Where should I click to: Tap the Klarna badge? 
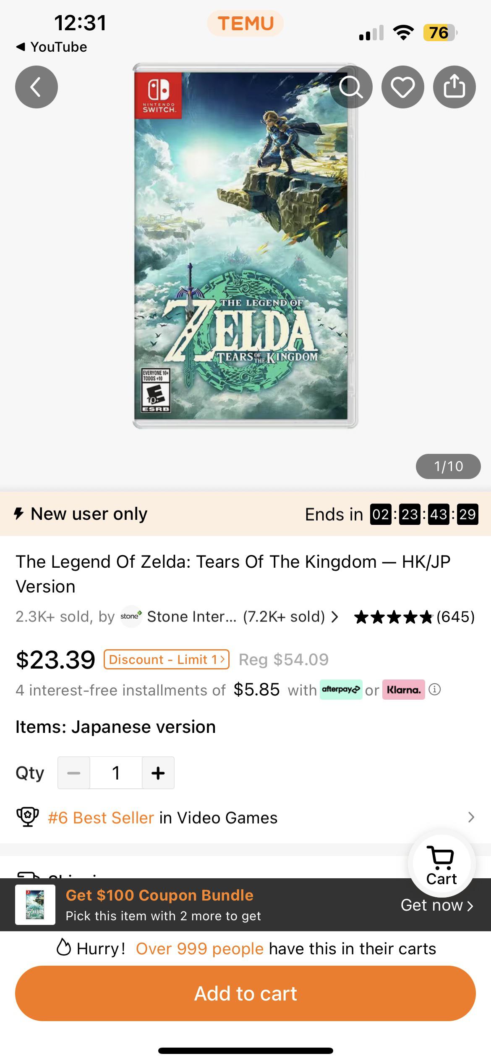point(403,690)
